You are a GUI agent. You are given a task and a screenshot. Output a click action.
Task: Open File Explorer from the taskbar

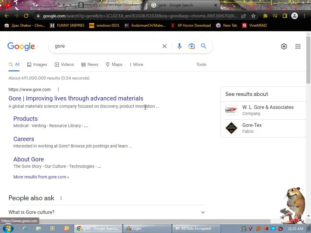click(39, 228)
